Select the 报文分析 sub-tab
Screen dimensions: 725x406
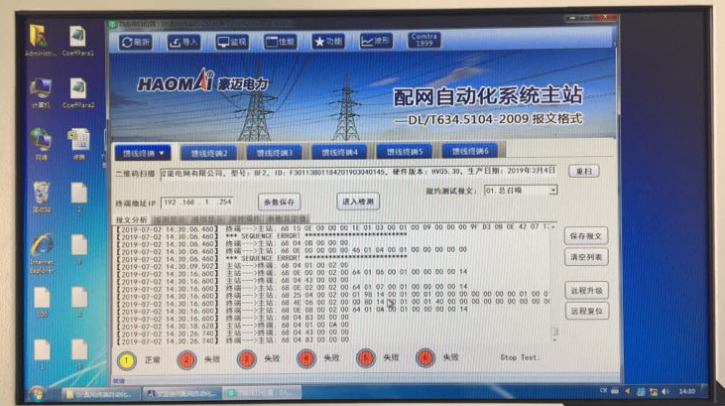tap(132, 218)
